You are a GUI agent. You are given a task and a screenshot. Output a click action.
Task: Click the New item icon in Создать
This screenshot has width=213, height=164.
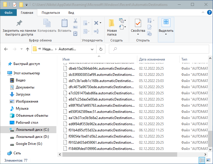(x=121, y=20)
